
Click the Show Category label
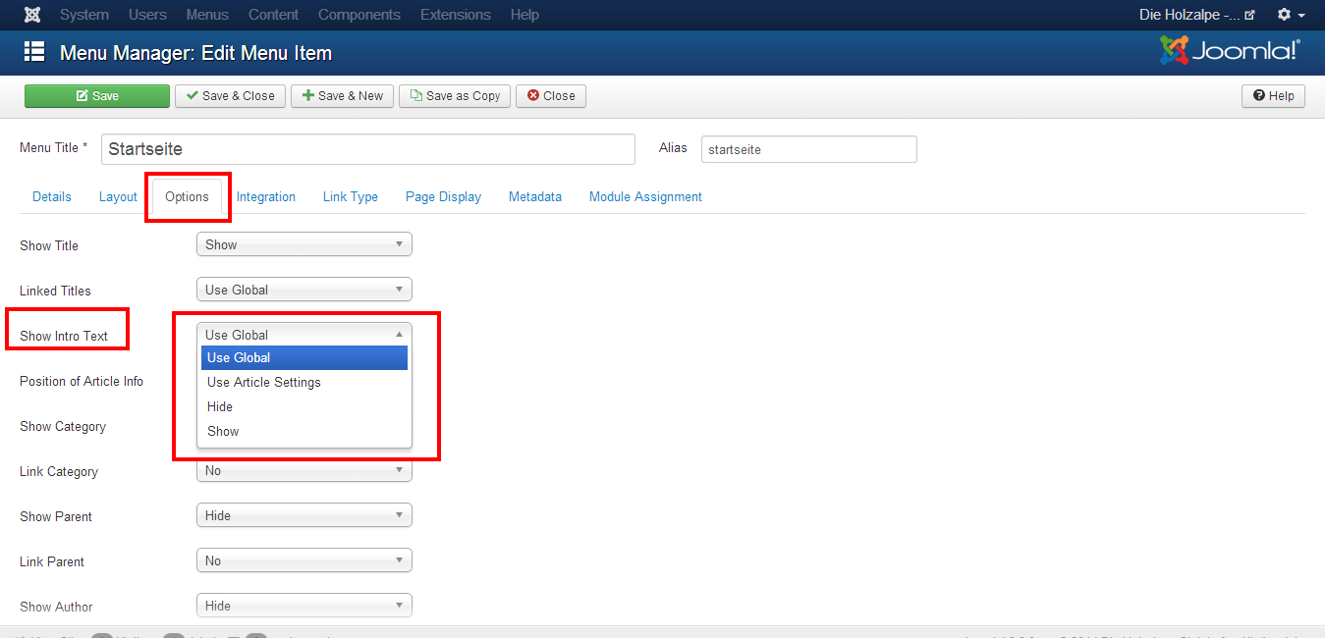coord(63,426)
